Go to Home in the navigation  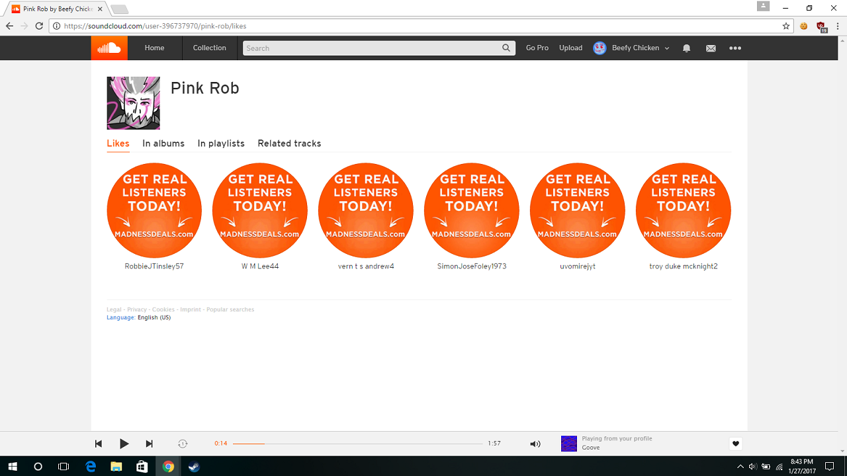[x=154, y=48]
